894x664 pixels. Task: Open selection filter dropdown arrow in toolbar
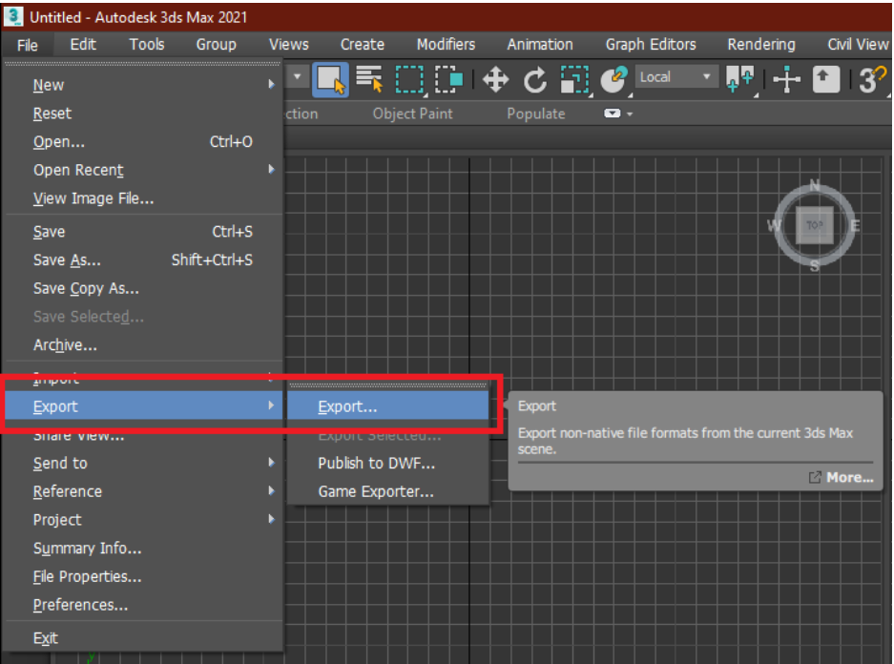pos(297,76)
